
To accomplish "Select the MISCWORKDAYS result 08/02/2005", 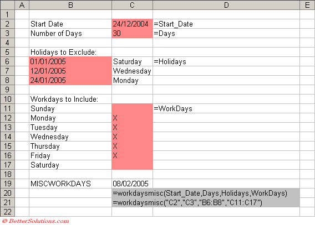I will point(132,184).
